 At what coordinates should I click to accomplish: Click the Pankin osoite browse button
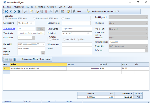pyautogui.click(x=43, y=53)
